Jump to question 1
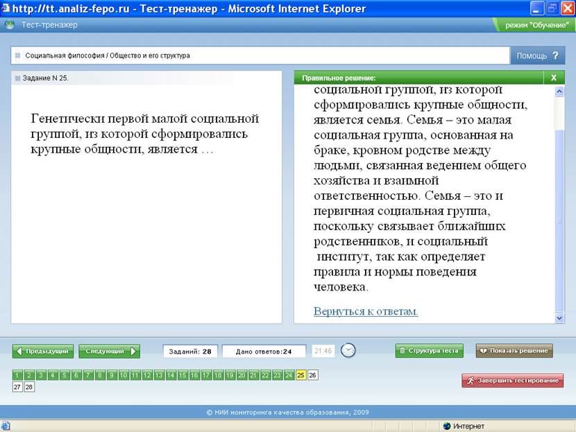Viewport: 576px width, 432px height. [x=17, y=375]
